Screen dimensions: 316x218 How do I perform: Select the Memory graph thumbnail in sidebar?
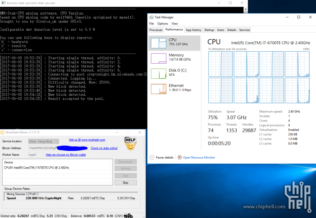tap(159, 58)
